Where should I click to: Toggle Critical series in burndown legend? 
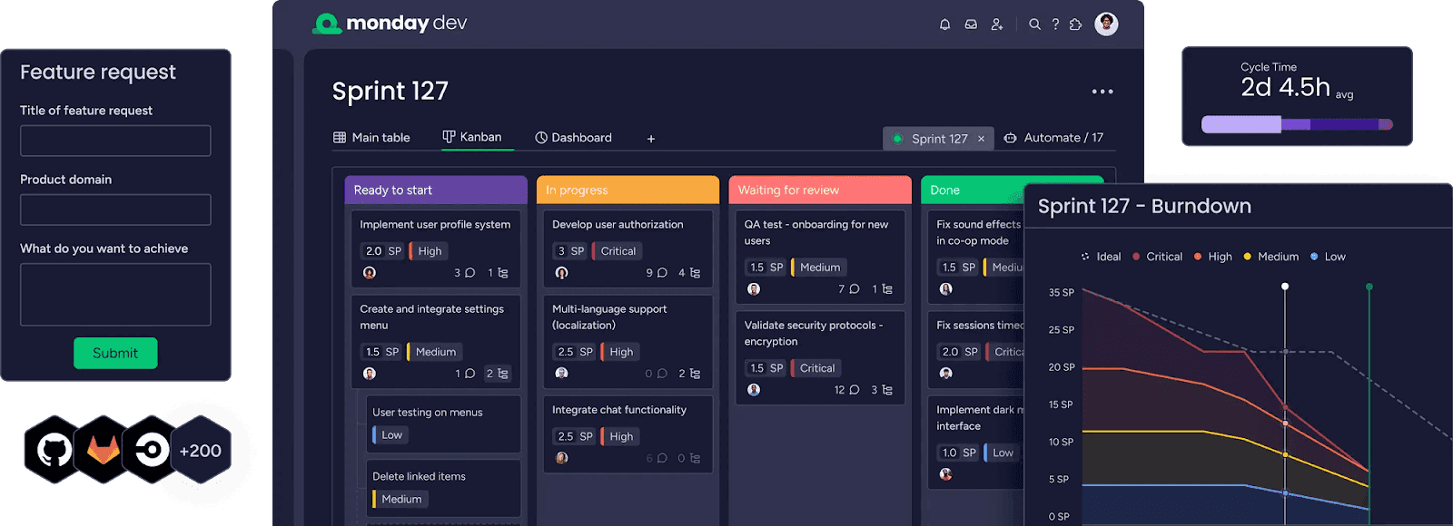click(x=1157, y=257)
